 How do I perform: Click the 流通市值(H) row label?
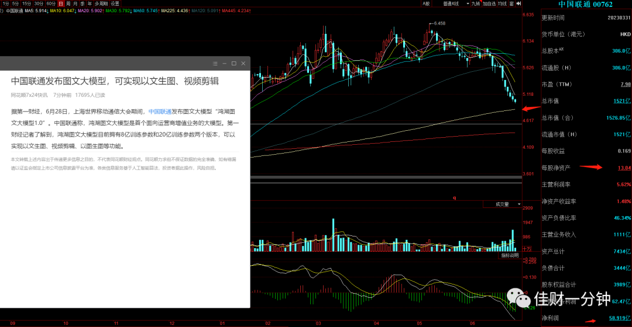(x=559, y=134)
